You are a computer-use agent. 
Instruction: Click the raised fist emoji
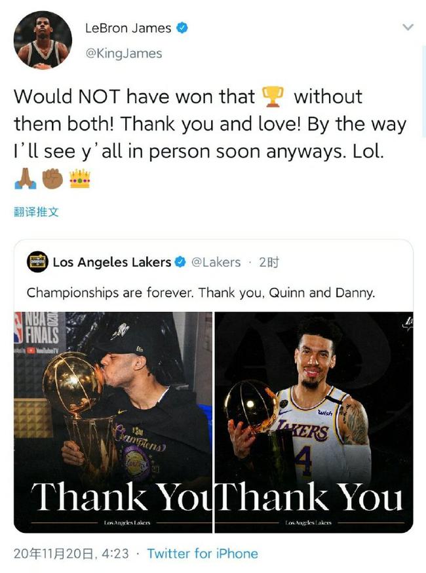52,178
